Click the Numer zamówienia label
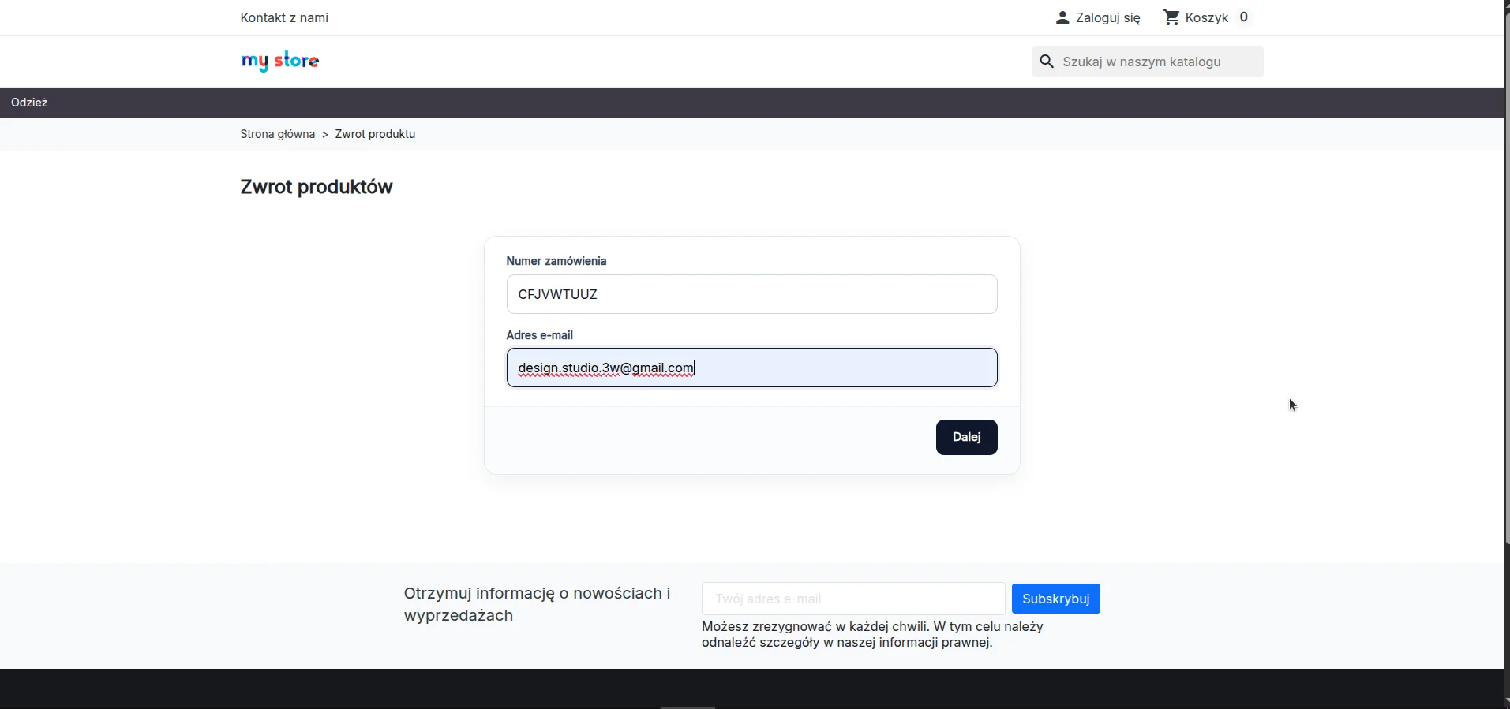 pos(556,261)
